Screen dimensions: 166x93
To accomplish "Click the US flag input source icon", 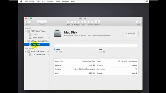I will tap(147, 1).
